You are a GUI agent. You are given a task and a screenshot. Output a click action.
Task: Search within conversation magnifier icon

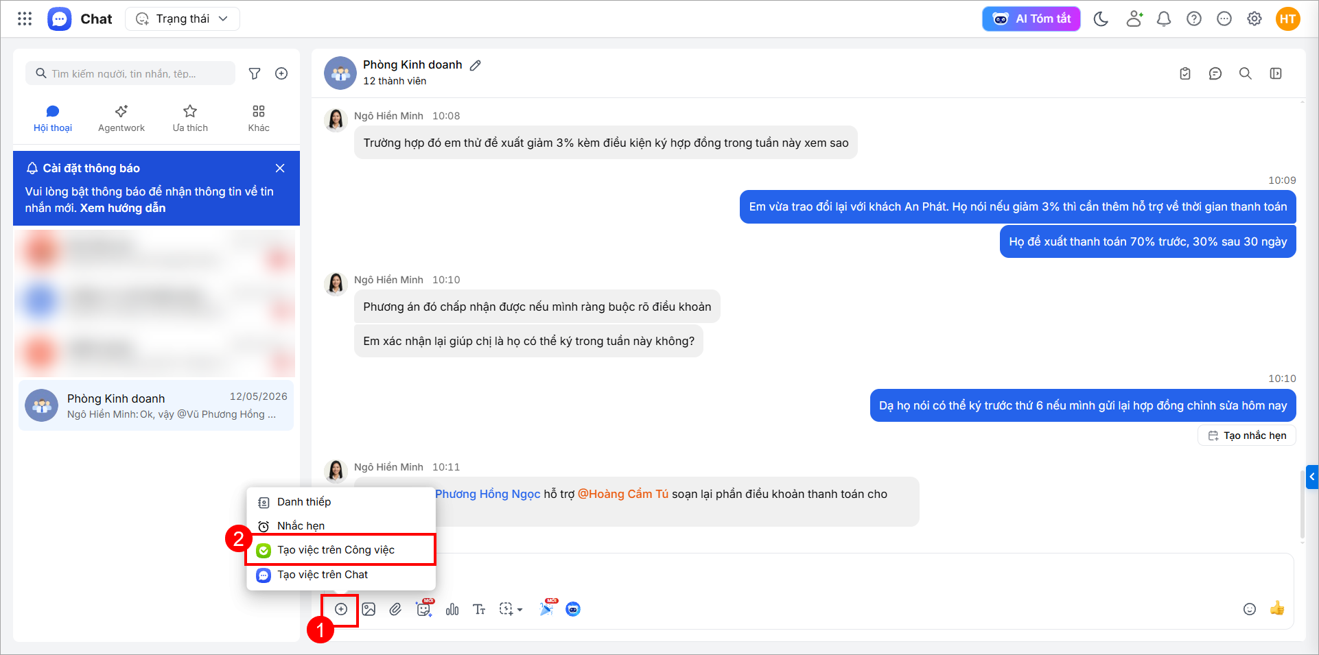coord(1246,73)
